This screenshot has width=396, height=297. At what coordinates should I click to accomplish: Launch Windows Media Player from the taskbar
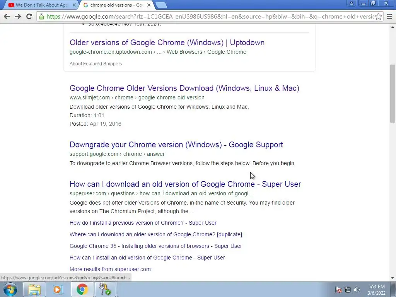(58, 289)
